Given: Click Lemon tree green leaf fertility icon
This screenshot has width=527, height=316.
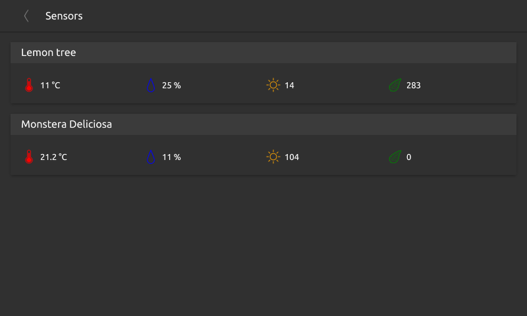Looking at the screenshot, I should [x=395, y=85].
